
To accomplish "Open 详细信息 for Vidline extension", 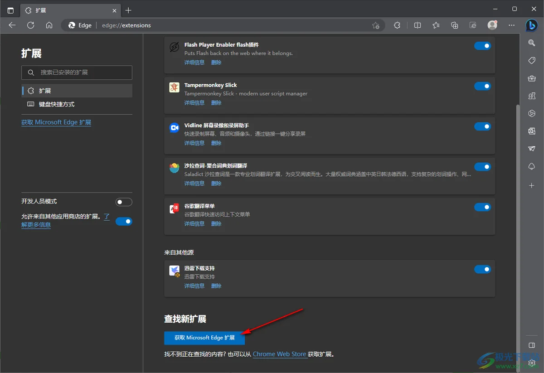I will 194,143.
